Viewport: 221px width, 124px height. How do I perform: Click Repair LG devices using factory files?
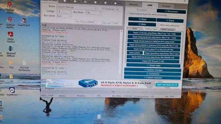154,34
